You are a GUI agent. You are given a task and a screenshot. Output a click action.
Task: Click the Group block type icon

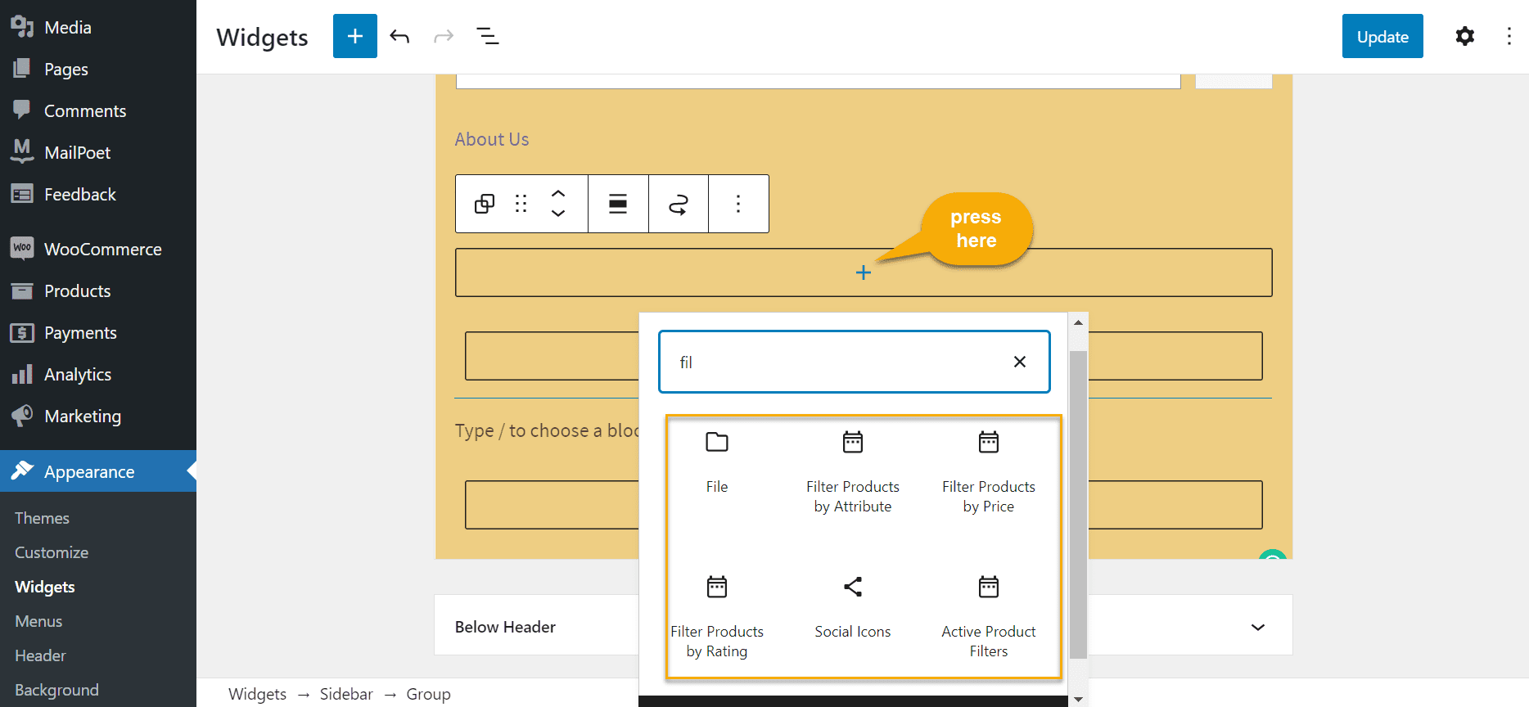pos(485,204)
